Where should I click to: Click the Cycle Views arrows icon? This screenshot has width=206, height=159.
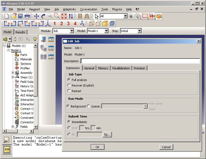[x=71, y=16]
